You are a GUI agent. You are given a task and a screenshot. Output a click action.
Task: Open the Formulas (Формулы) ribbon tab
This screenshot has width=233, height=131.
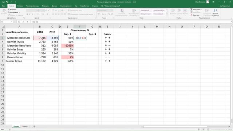coord(45,6)
